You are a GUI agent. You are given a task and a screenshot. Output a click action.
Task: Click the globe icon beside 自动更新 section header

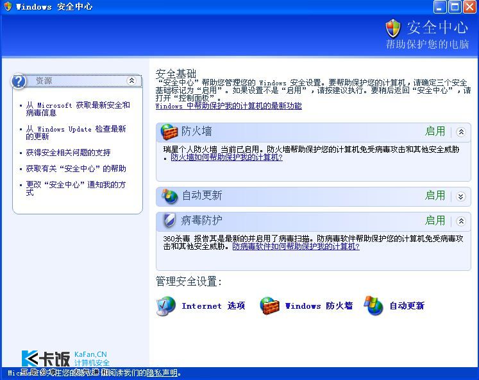169,196
